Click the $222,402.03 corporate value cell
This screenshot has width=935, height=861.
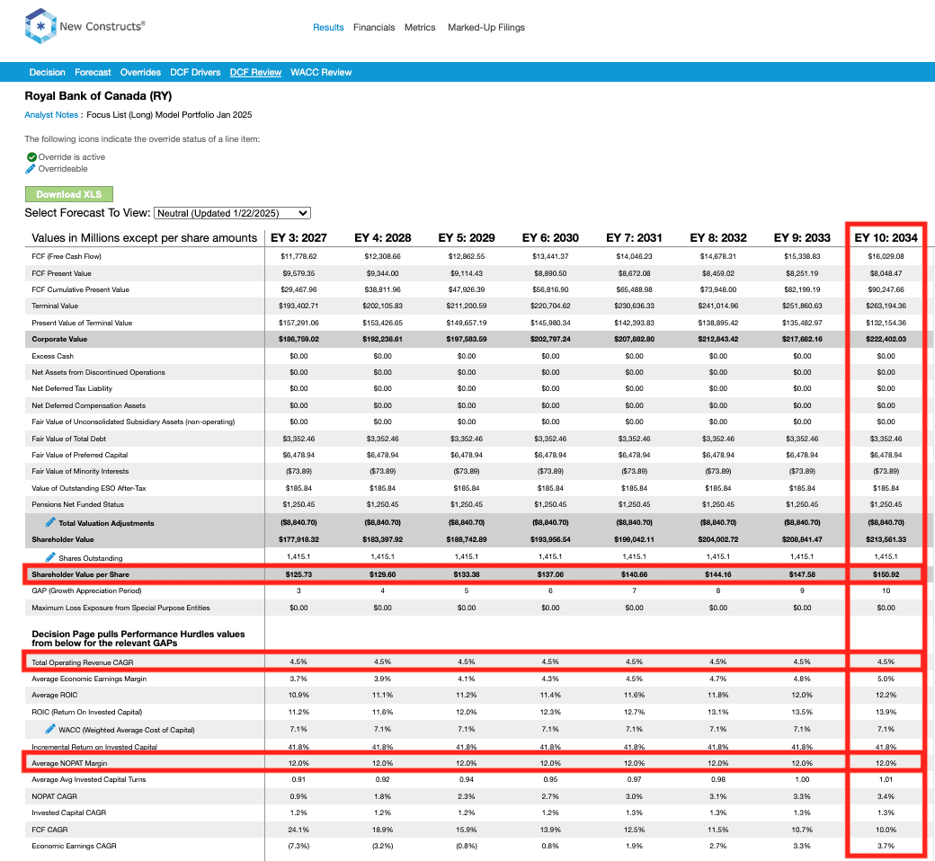point(886,339)
